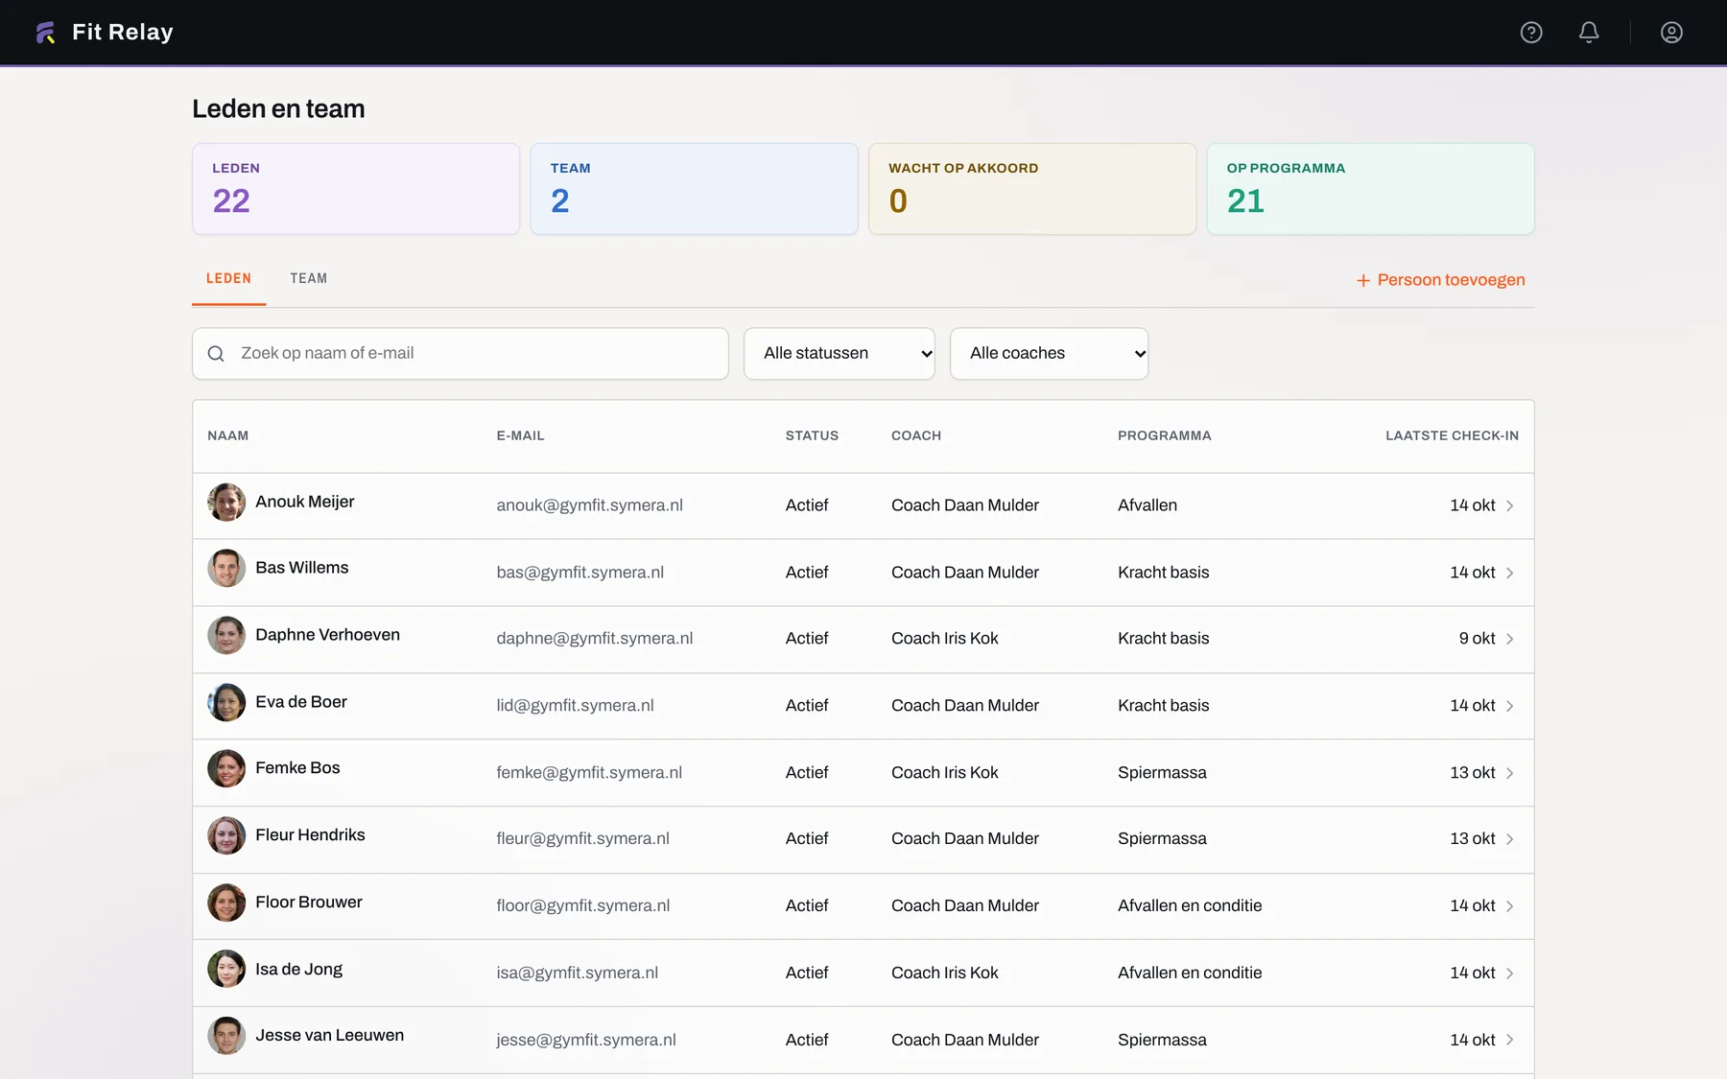Click the 9 okt check-in date
1727x1079 pixels.
pyautogui.click(x=1478, y=639)
